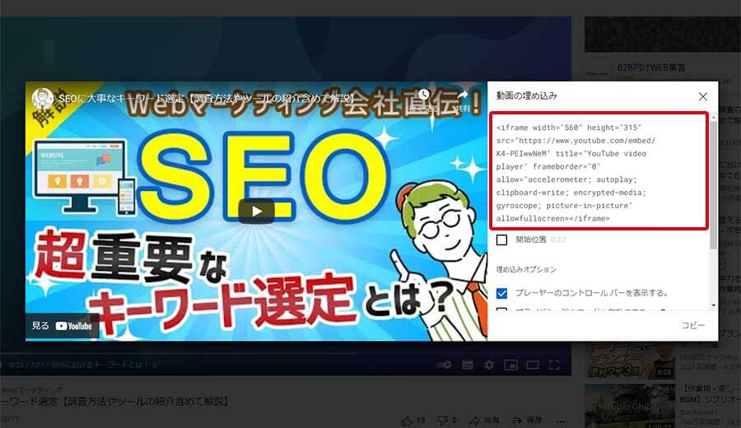741x428 pixels.
Task: Click the YouTube logo in preview
Action: coord(74,326)
